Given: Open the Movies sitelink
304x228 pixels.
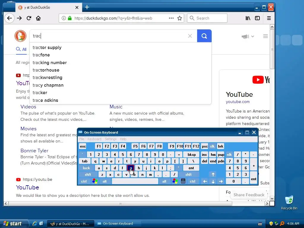Looking at the screenshot, I should click(28, 129).
